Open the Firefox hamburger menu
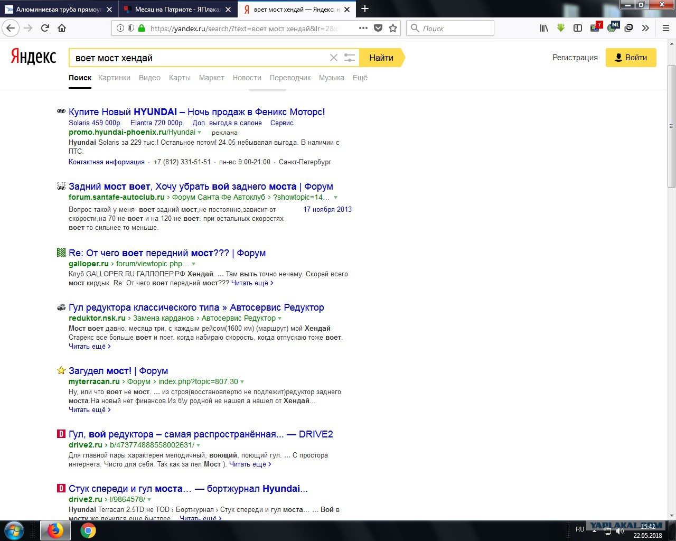676x541 pixels. (x=666, y=28)
